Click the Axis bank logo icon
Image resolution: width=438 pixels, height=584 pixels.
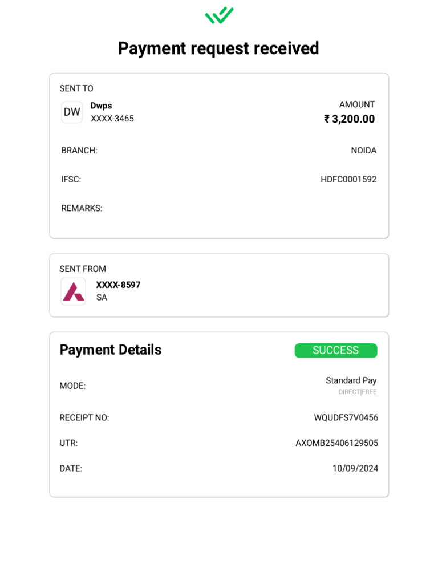pyautogui.click(x=74, y=291)
